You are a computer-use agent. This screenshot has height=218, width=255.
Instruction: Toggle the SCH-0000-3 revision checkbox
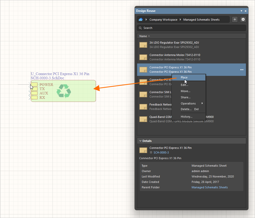pyautogui.click(x=151, y=152)
